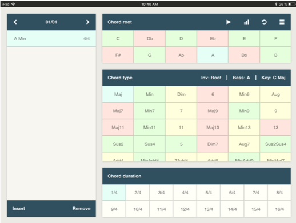
Task: Play the chord progression
Action: 229,22
